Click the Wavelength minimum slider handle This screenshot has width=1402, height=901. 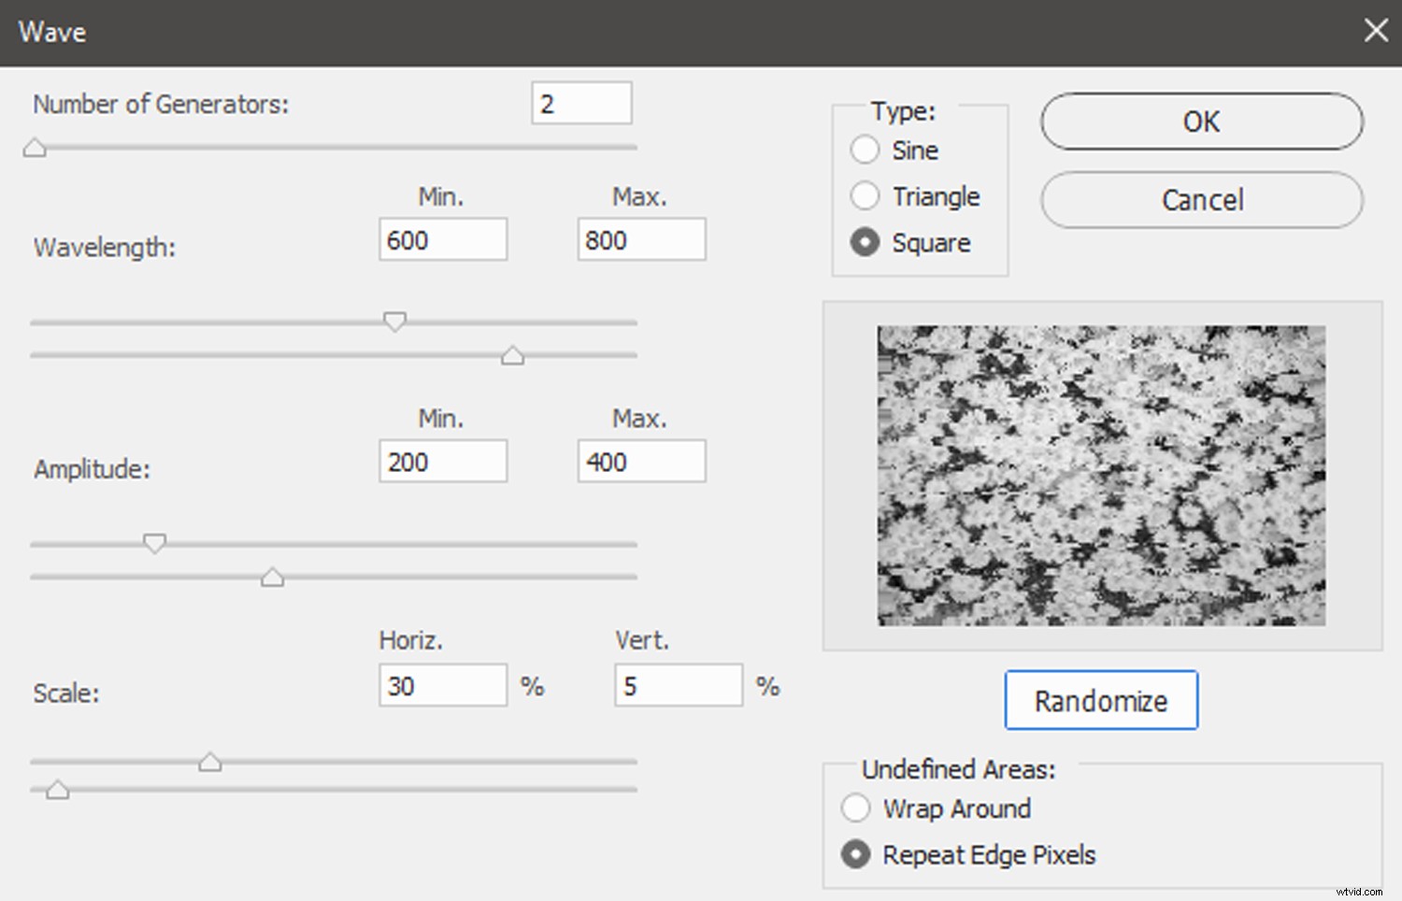coord(395,322)
